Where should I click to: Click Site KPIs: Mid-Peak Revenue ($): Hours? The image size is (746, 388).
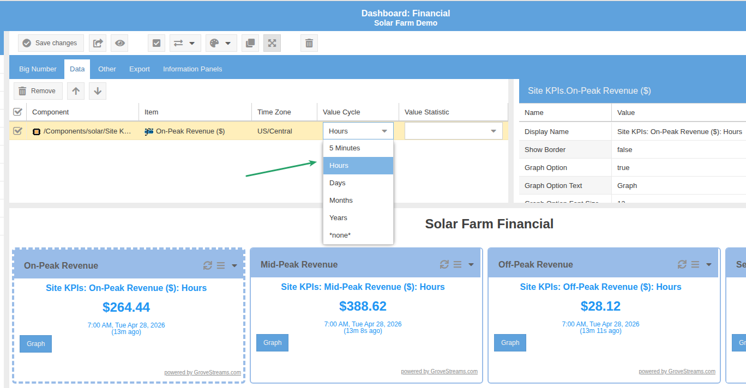click(x=363, y=287)
